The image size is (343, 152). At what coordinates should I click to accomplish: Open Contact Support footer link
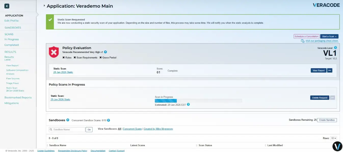117,151
